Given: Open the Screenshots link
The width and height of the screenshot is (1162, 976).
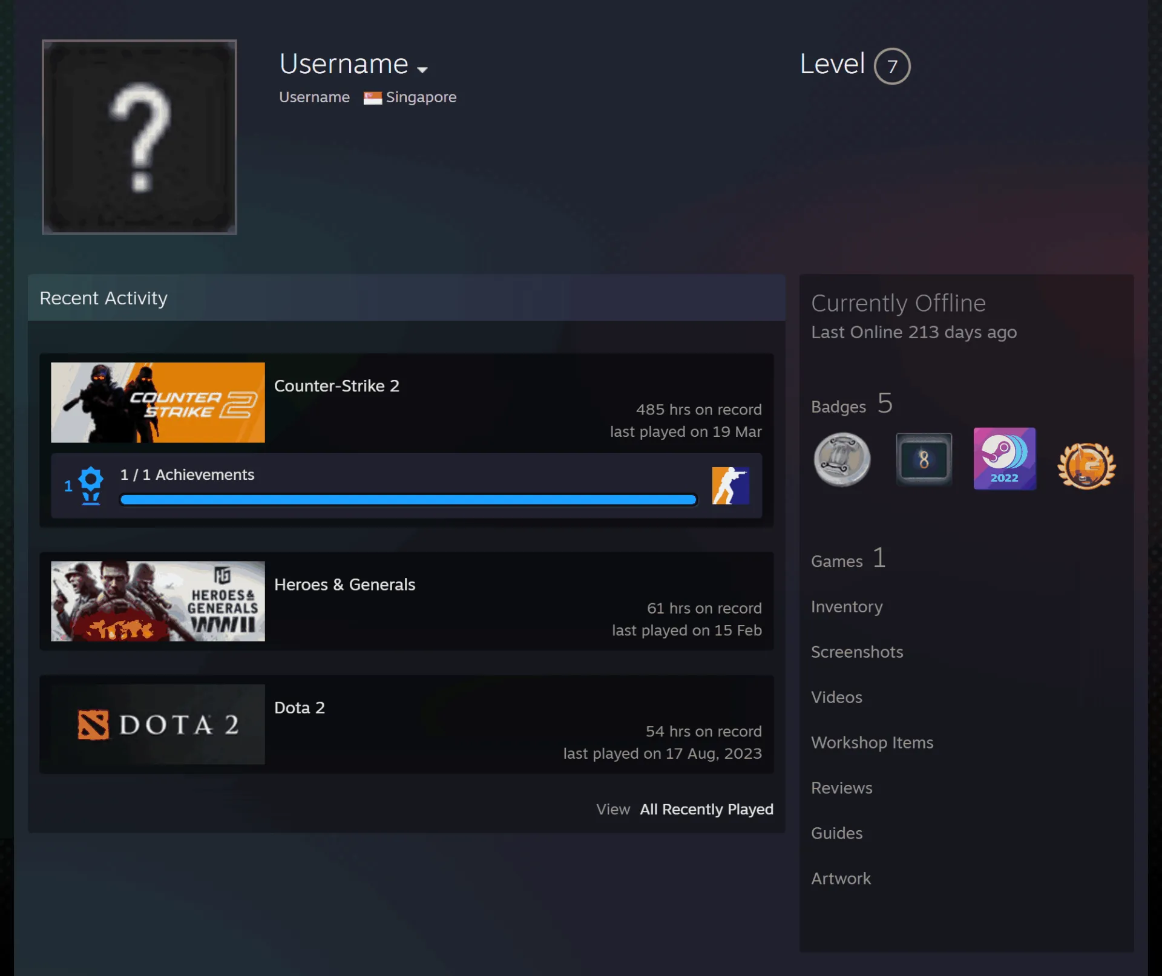Looking at the screenshot, I should (857, 652).
